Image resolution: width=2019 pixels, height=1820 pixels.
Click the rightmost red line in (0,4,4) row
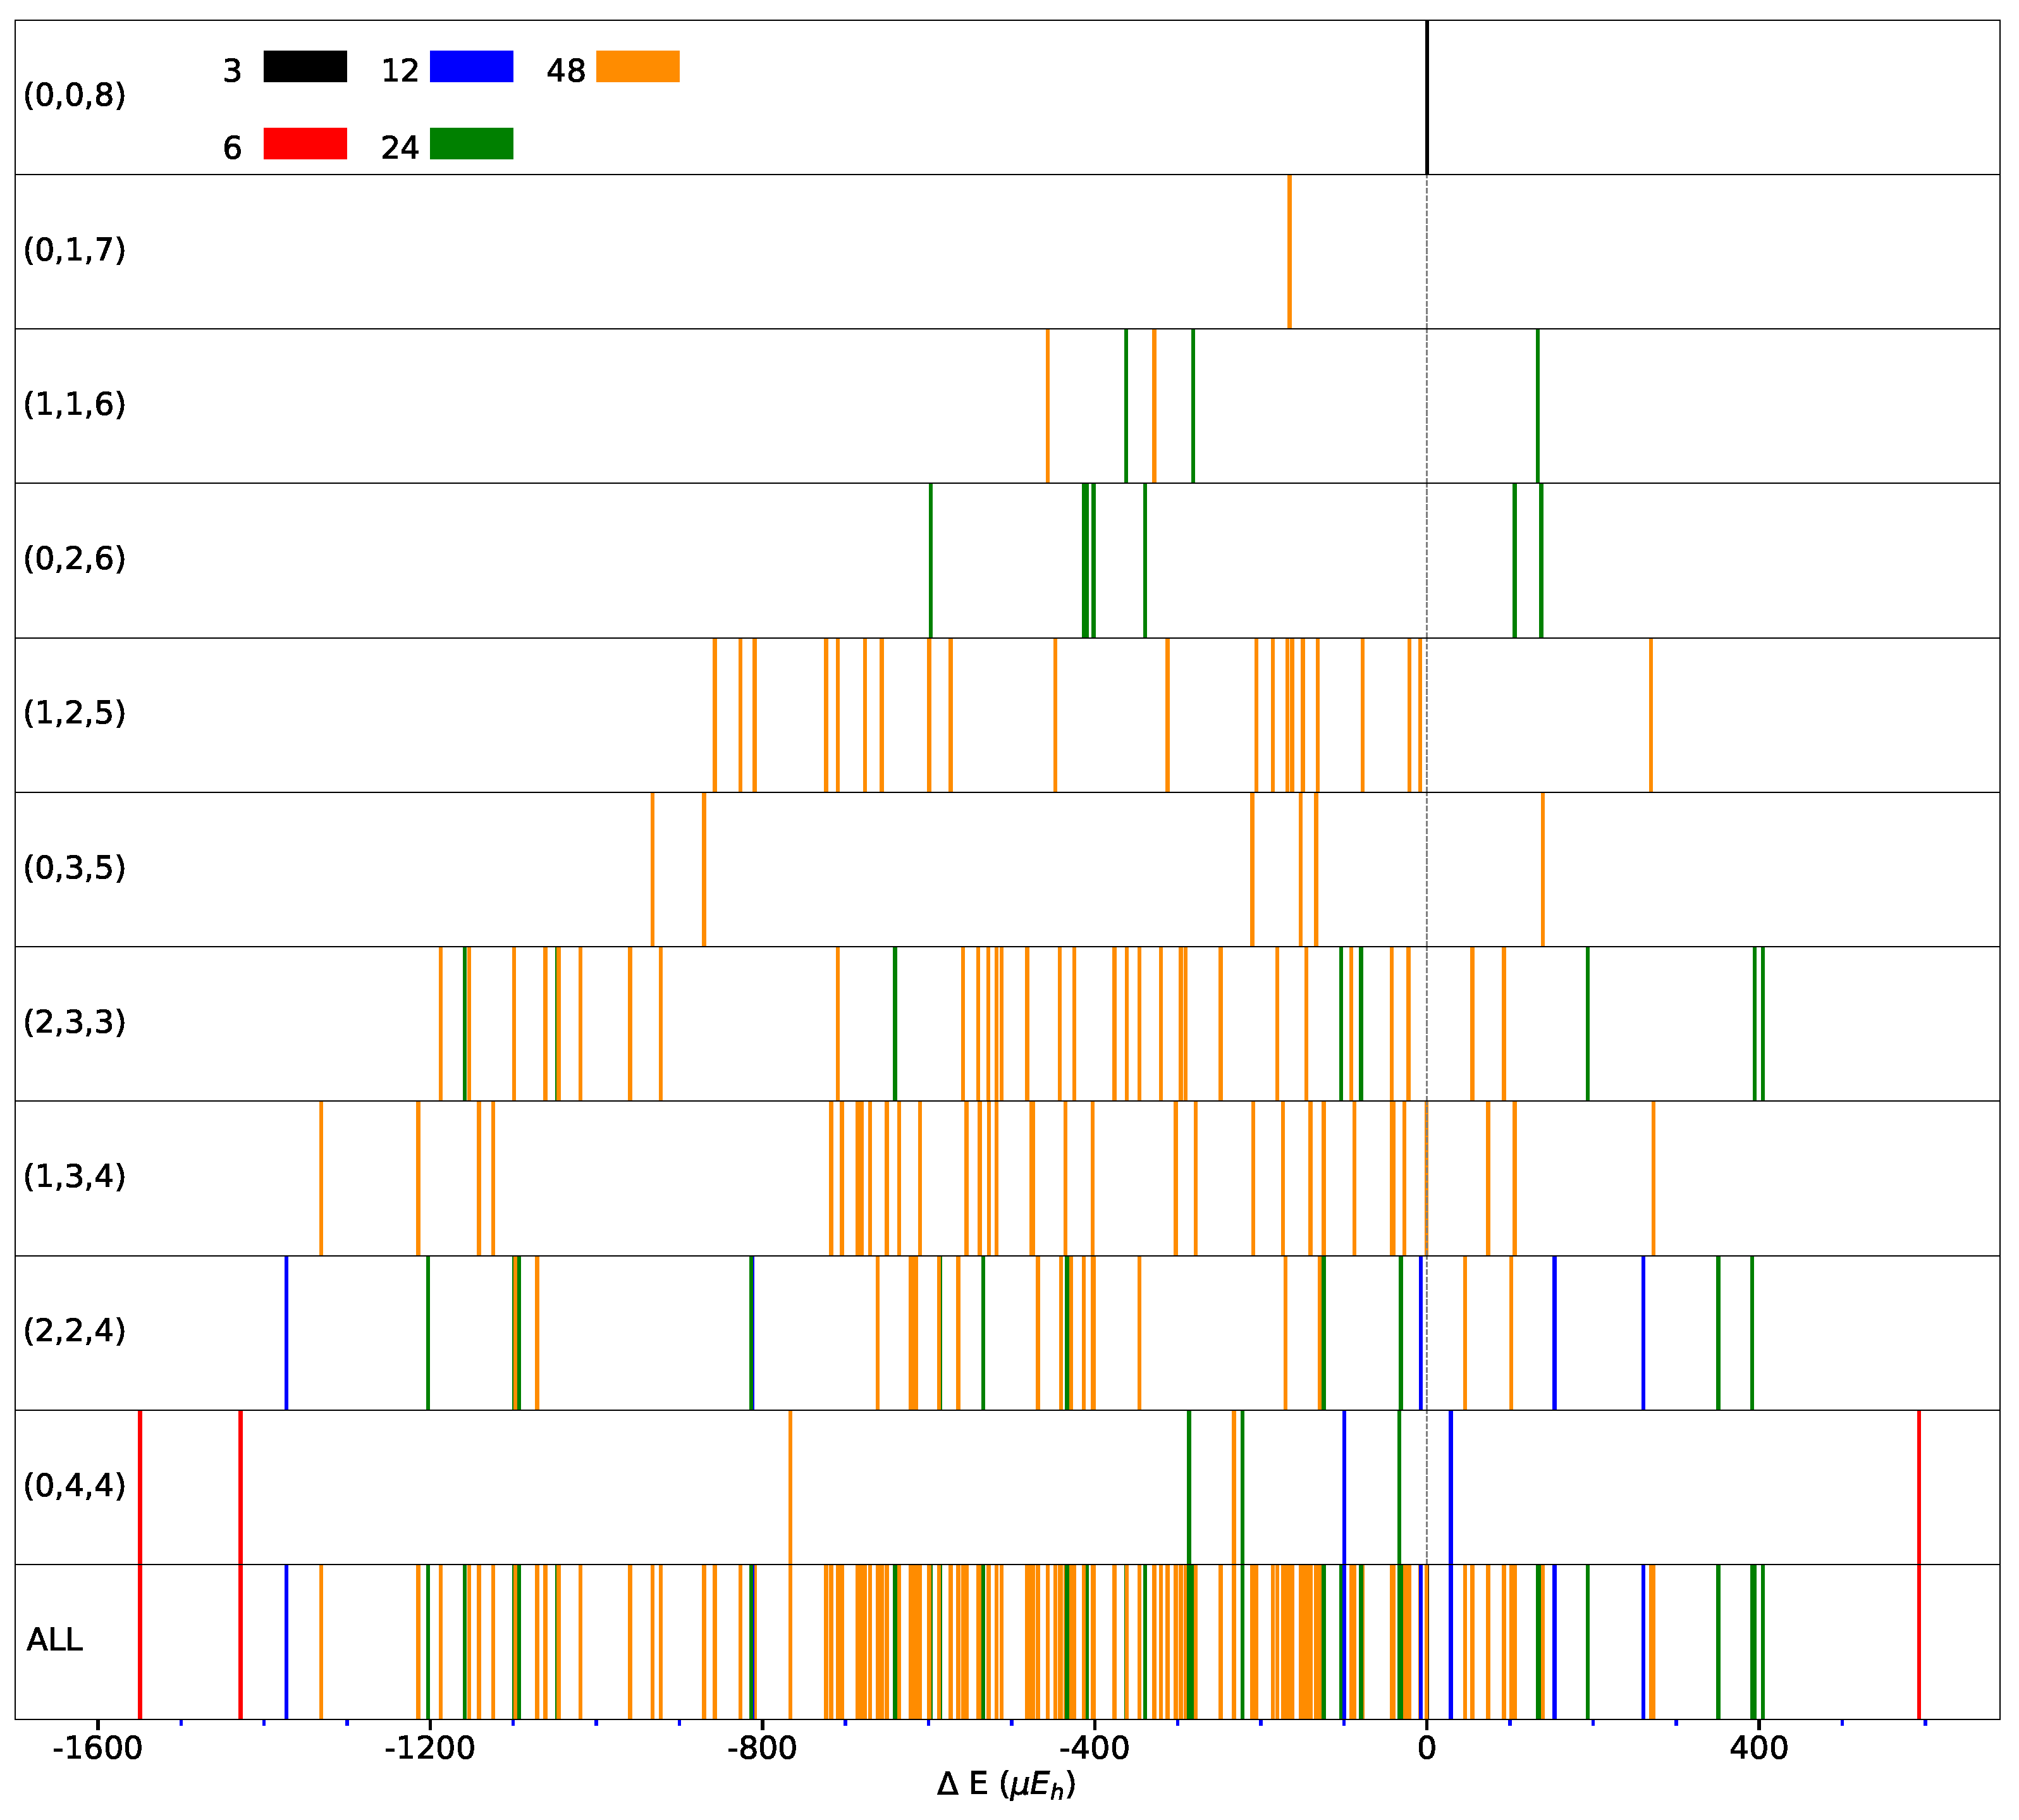tap(1918, 1487)
